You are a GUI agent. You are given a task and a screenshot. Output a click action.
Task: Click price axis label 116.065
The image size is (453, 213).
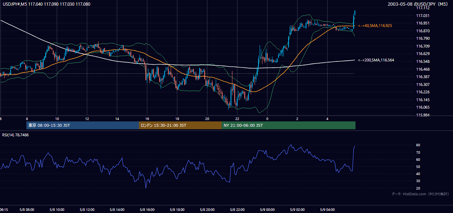[x=423, y=107]
